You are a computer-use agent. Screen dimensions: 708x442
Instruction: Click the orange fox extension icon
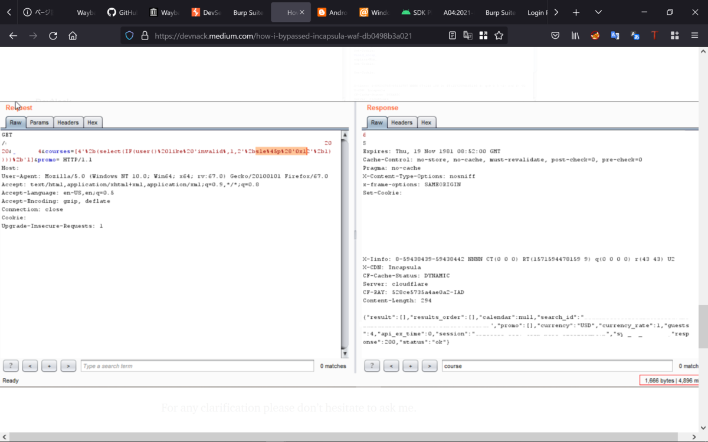click(595, 36)
